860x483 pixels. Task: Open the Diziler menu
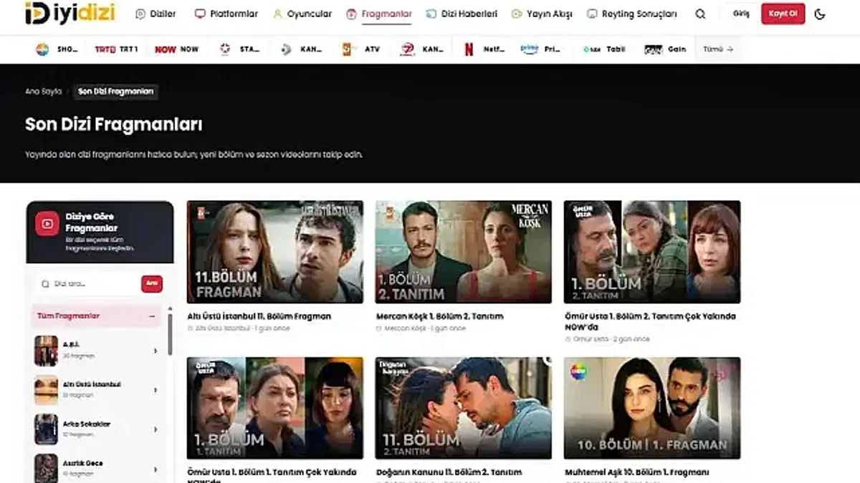coord(156,14)
